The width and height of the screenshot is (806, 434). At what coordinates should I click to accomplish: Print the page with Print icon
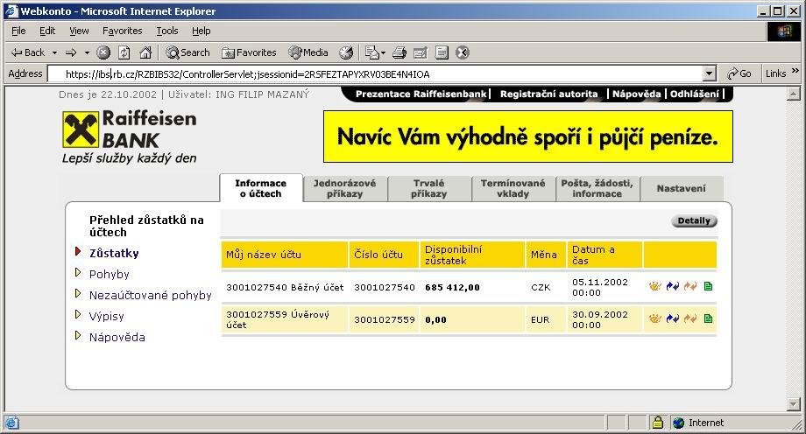[399, 52]
